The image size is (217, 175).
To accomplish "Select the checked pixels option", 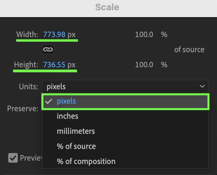I will 66,101.
